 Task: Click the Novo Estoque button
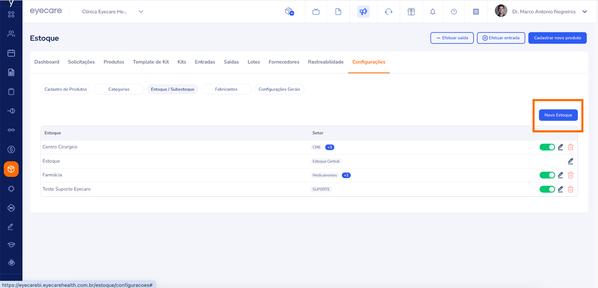point(558,115)
